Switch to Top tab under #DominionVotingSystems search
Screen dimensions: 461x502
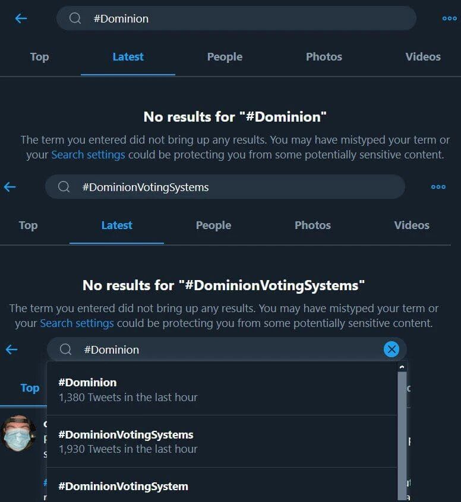pos(28,225)
